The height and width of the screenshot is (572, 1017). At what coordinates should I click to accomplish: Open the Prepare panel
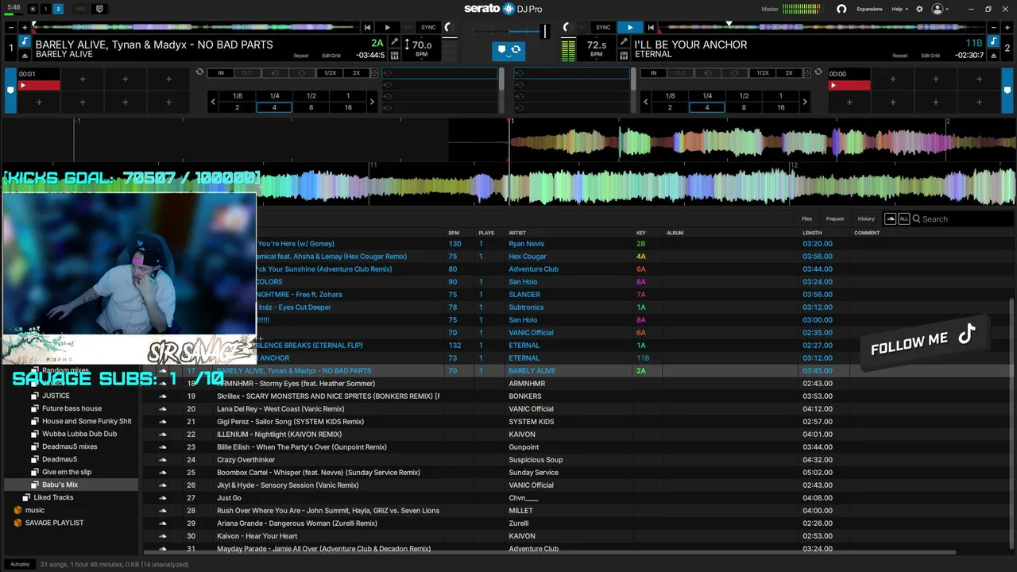coord(834,218)
